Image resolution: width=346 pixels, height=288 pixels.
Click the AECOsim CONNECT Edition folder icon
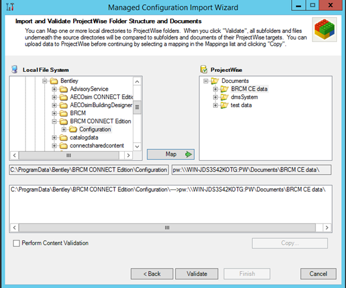[x=63, y=97]
